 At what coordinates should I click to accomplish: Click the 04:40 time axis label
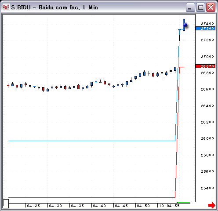[99, 206]
